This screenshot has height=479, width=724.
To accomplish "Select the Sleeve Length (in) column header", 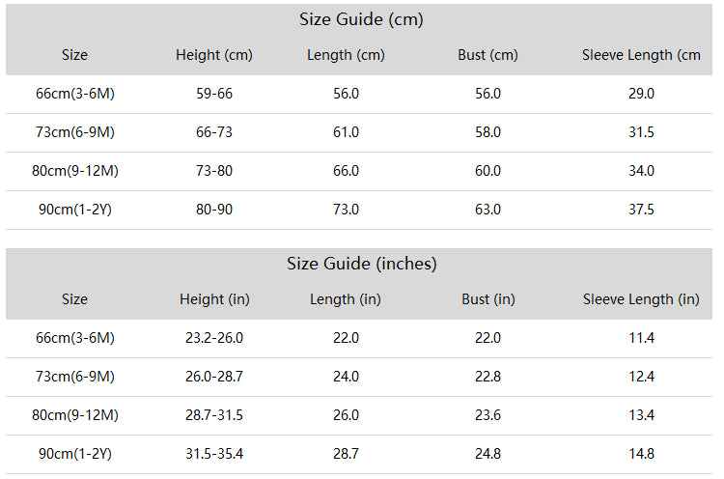I will click(x=641, y=299).
